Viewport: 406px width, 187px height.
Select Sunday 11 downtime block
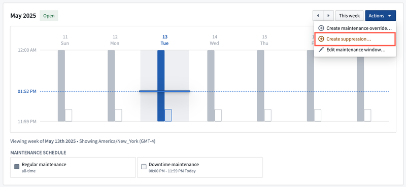[x=69, y=116]
